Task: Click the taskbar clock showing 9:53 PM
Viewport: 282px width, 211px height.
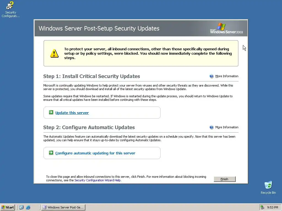Action: tap(272, 207)
